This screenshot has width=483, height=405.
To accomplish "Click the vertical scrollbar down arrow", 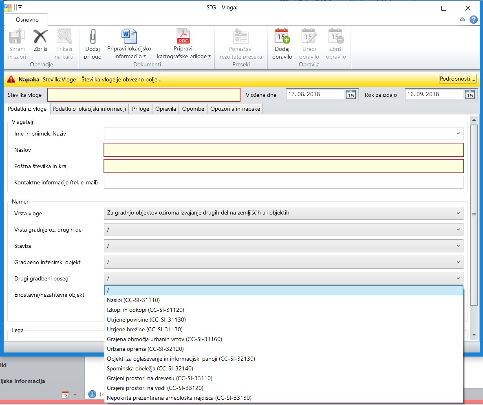I will pos(474,335).
